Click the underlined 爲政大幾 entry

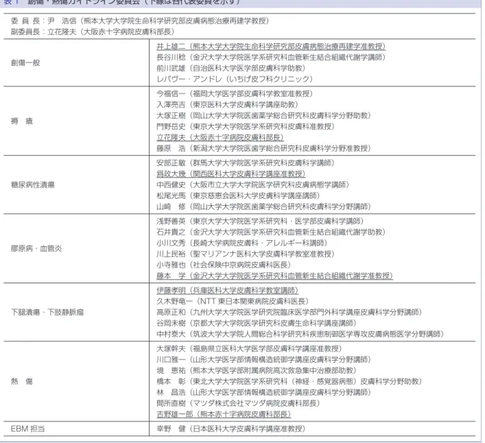[x=231, y=173]
